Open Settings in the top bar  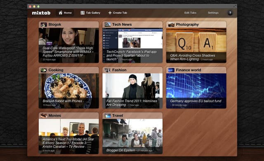click(213, 13)
